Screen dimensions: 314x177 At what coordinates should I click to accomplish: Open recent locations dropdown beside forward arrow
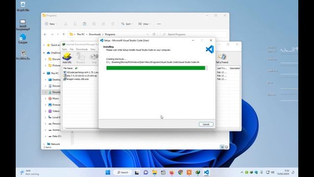tap(58, 34)
